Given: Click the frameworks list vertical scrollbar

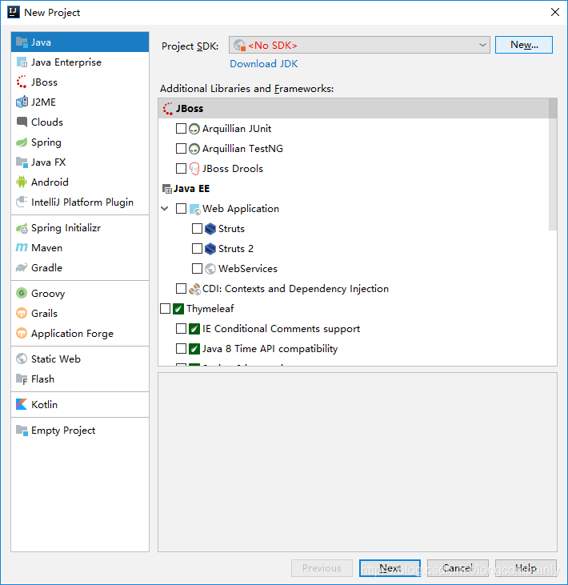Looking at the screenshot, I should [x=553, y=165].
